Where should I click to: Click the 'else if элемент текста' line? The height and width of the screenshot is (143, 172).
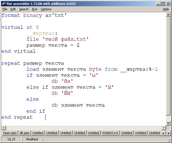[x=70, y=87]
